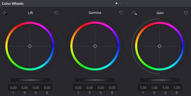Select the Gamma Y value field
Viewport: 191px width, 96px height.
click(x=78, y=87)
